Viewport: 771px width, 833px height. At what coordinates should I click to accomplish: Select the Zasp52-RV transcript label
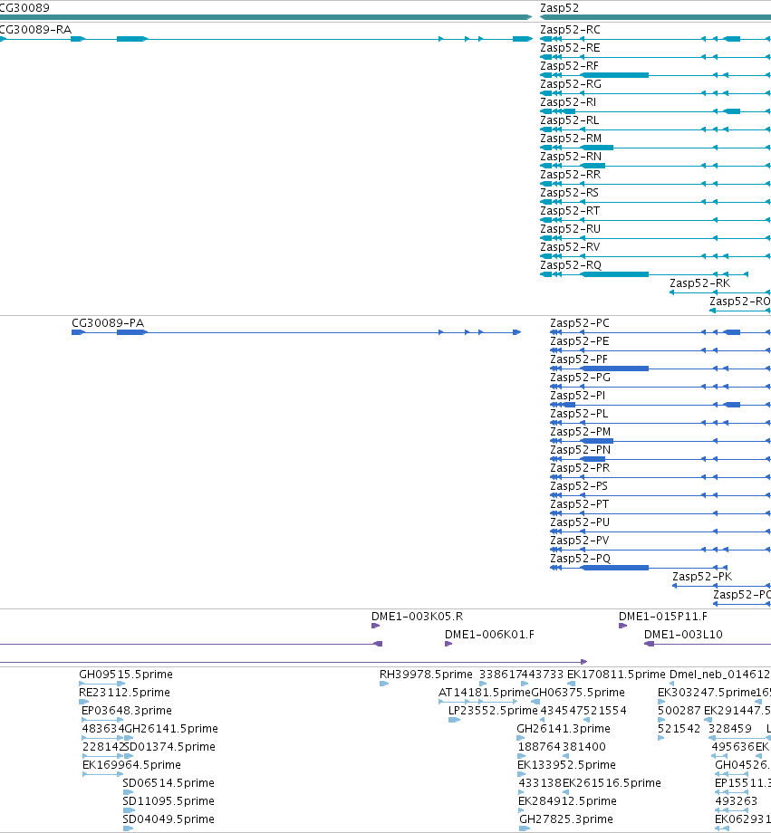tap(570, 247)
